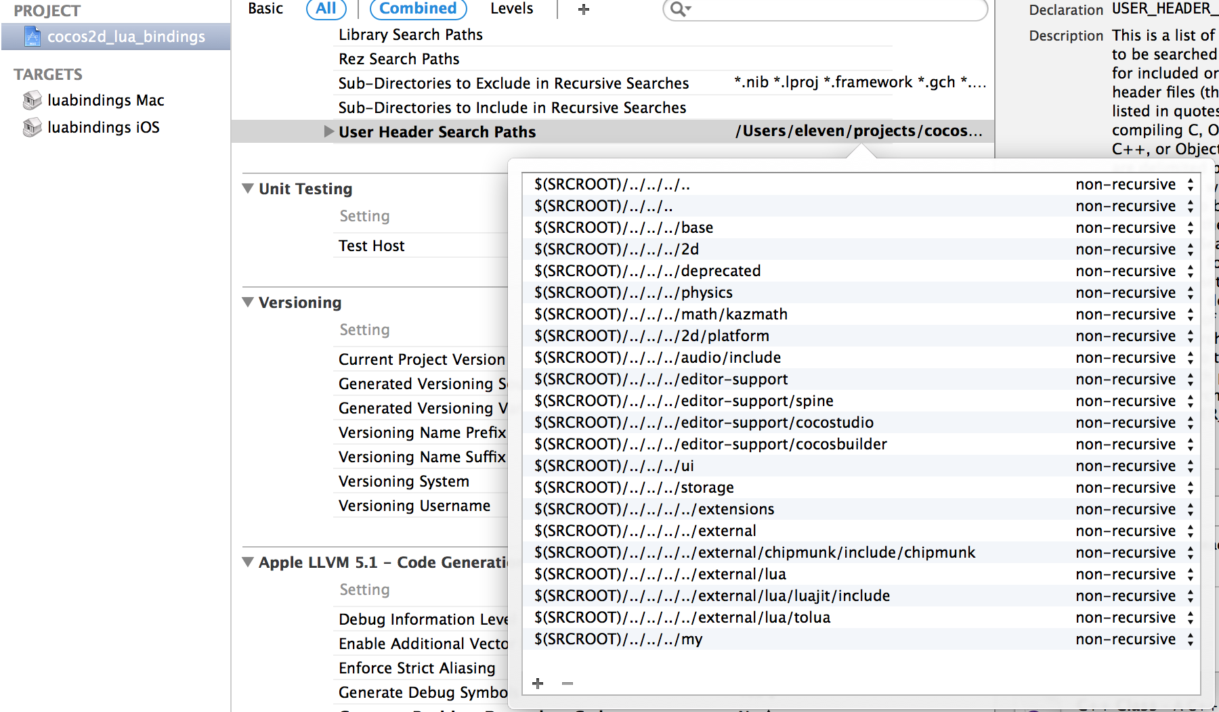Click the build settings search field
Screen dimensions: 1219x712
pyautogui.click(x=825, y=9)
